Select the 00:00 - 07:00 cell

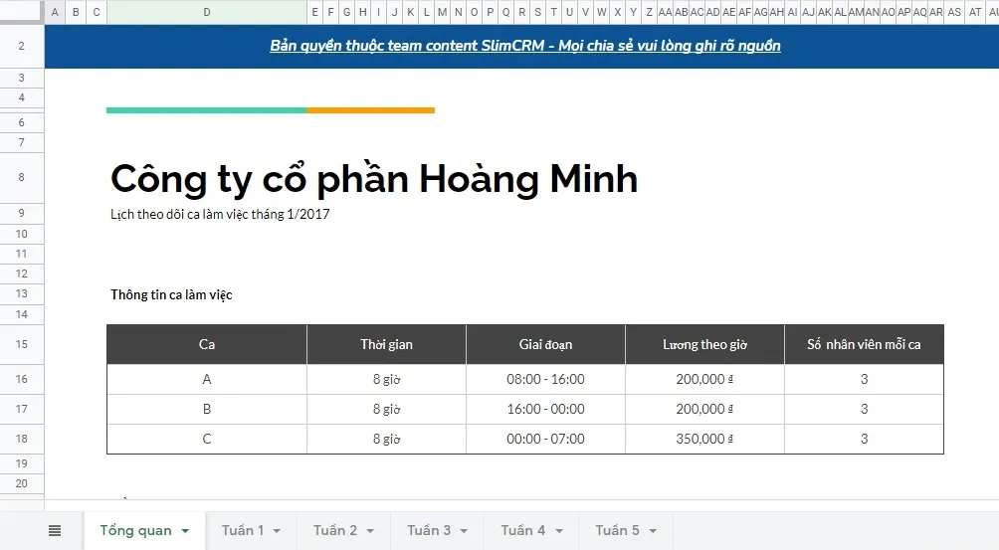click(x=546, y=439)
